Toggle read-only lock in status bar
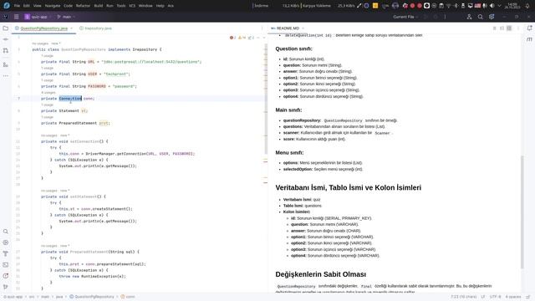Image resolution: width=535 pixels, height=301 pixels. coord(527,297)
